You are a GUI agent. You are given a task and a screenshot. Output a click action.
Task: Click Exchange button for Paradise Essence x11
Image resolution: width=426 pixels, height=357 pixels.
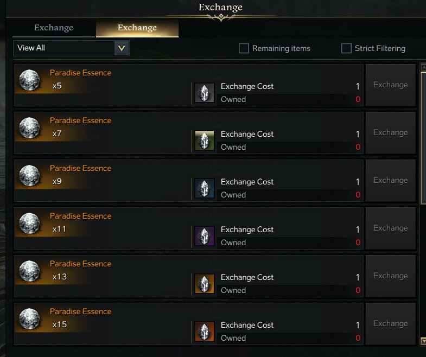pyautogui.click(x=390, y=228)
